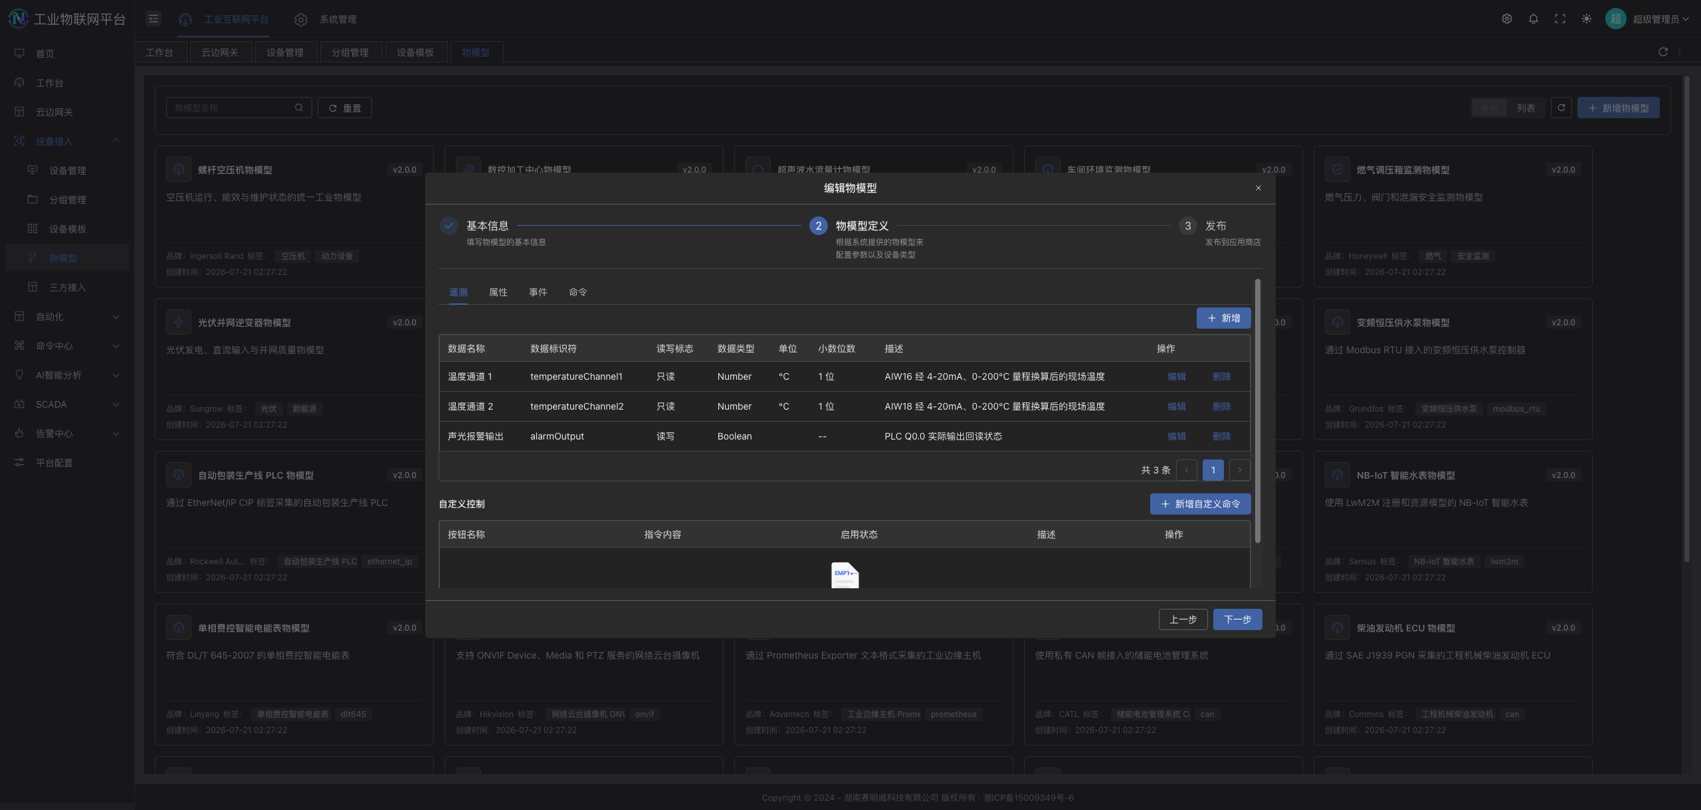
Task: Open the 云边网关 page tab
Action: [220, 52]
